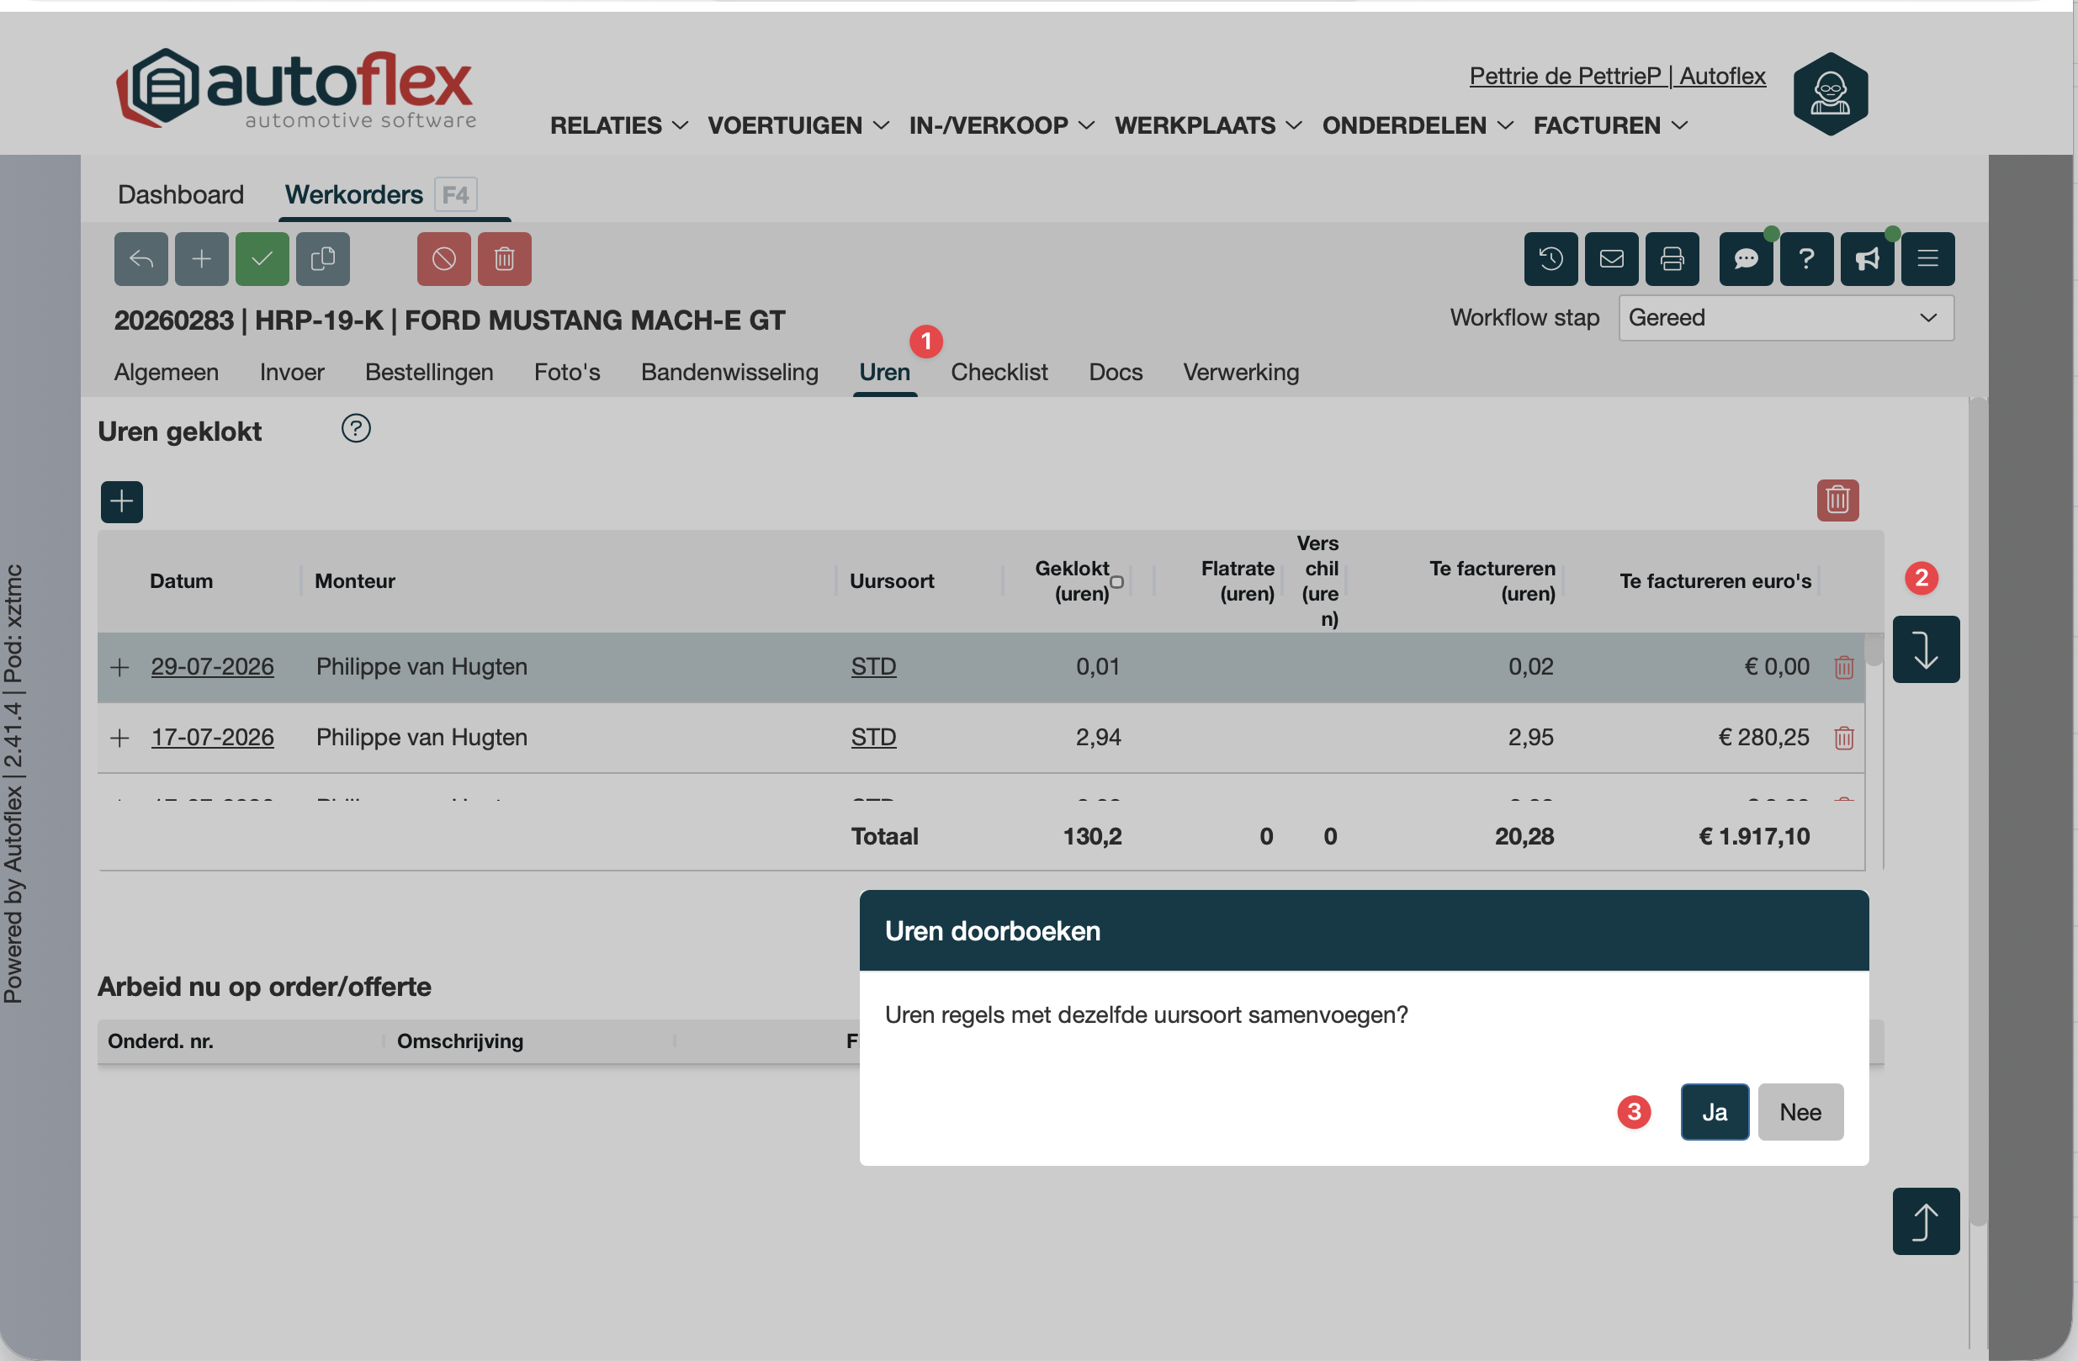Click the copy werkorder toolbar icon
The width and height of the screenshot is (2078, 1361).
[323, 258]
